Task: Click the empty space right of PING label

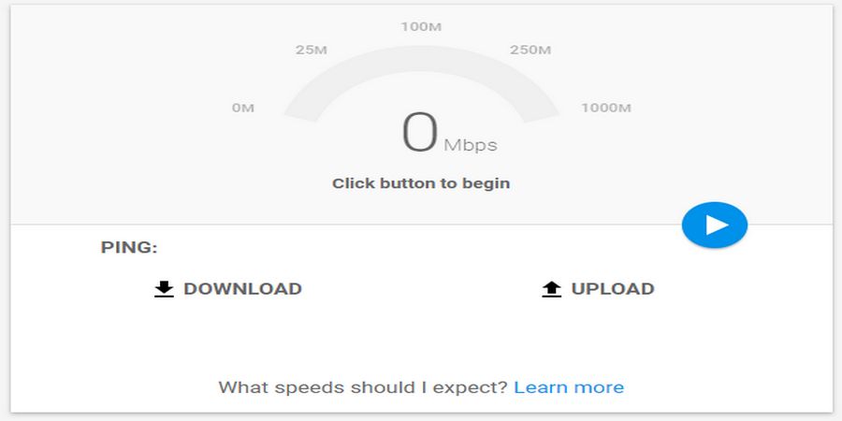Action: pos(374,248)
